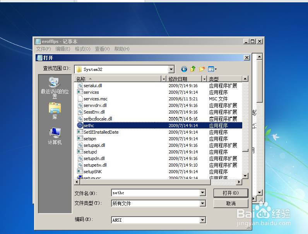308x234 pixels.
Task: Select the SetIEInstalledDate file name
Action: (x=101, y=132)
